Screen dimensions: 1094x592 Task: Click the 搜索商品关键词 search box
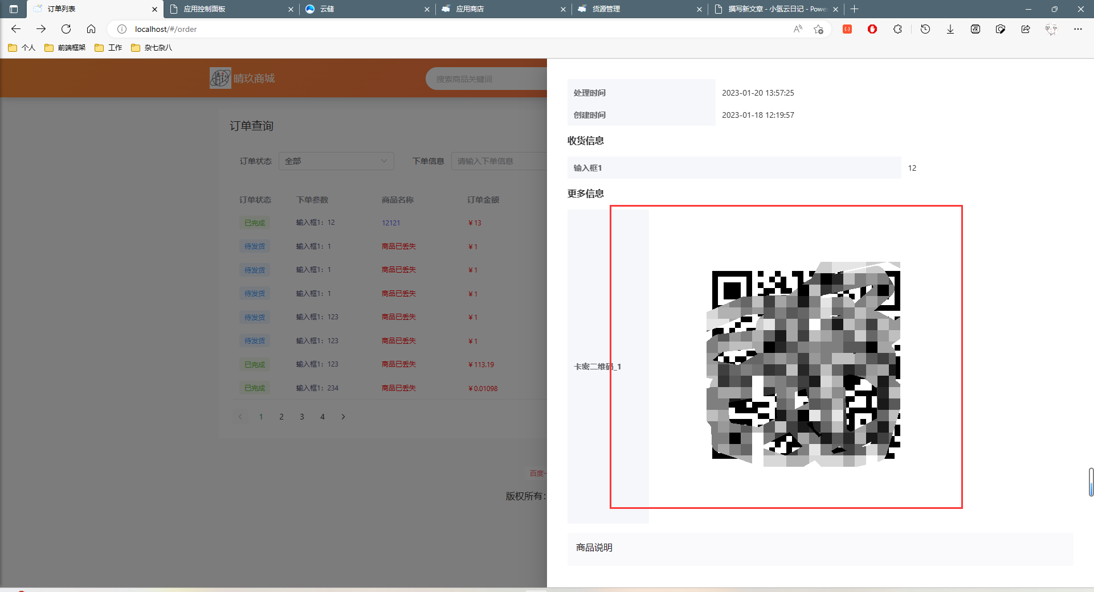click(x=486, y=79)
